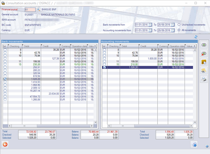
Task: Sort bank movements by Debit column header
Action: click(31, 47)
